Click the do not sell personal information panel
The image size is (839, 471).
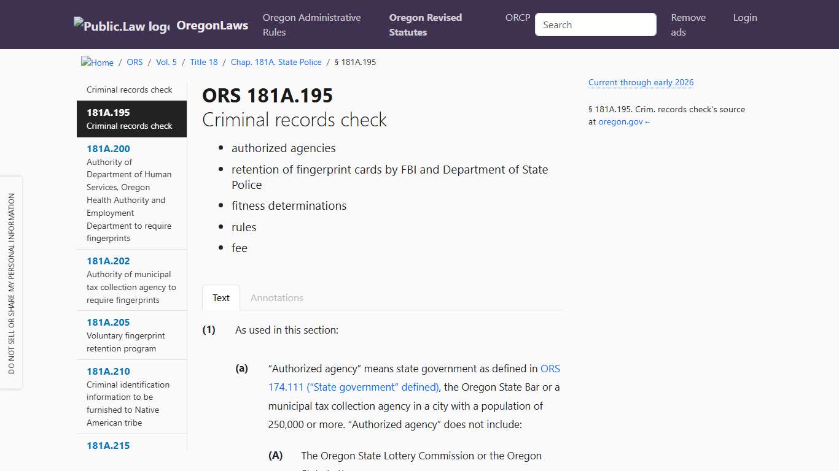click(12, 283)
